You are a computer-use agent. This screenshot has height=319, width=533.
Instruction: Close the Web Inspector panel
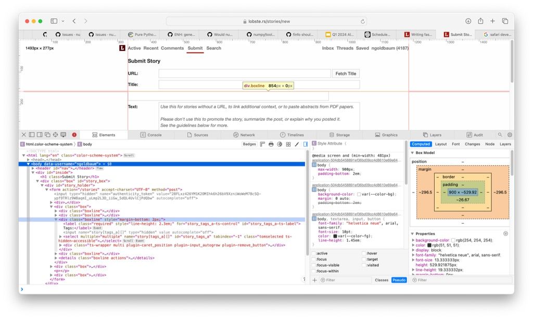(x=23, y=135)
